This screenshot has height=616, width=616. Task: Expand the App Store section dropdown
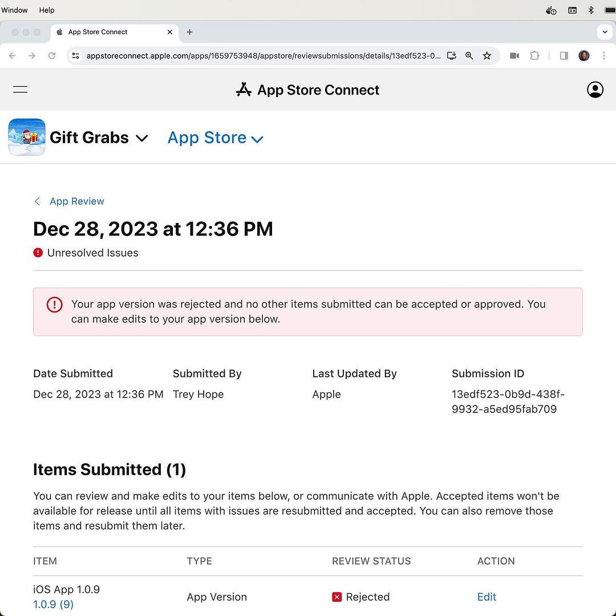pyautogui.click(x=257, y=139)
